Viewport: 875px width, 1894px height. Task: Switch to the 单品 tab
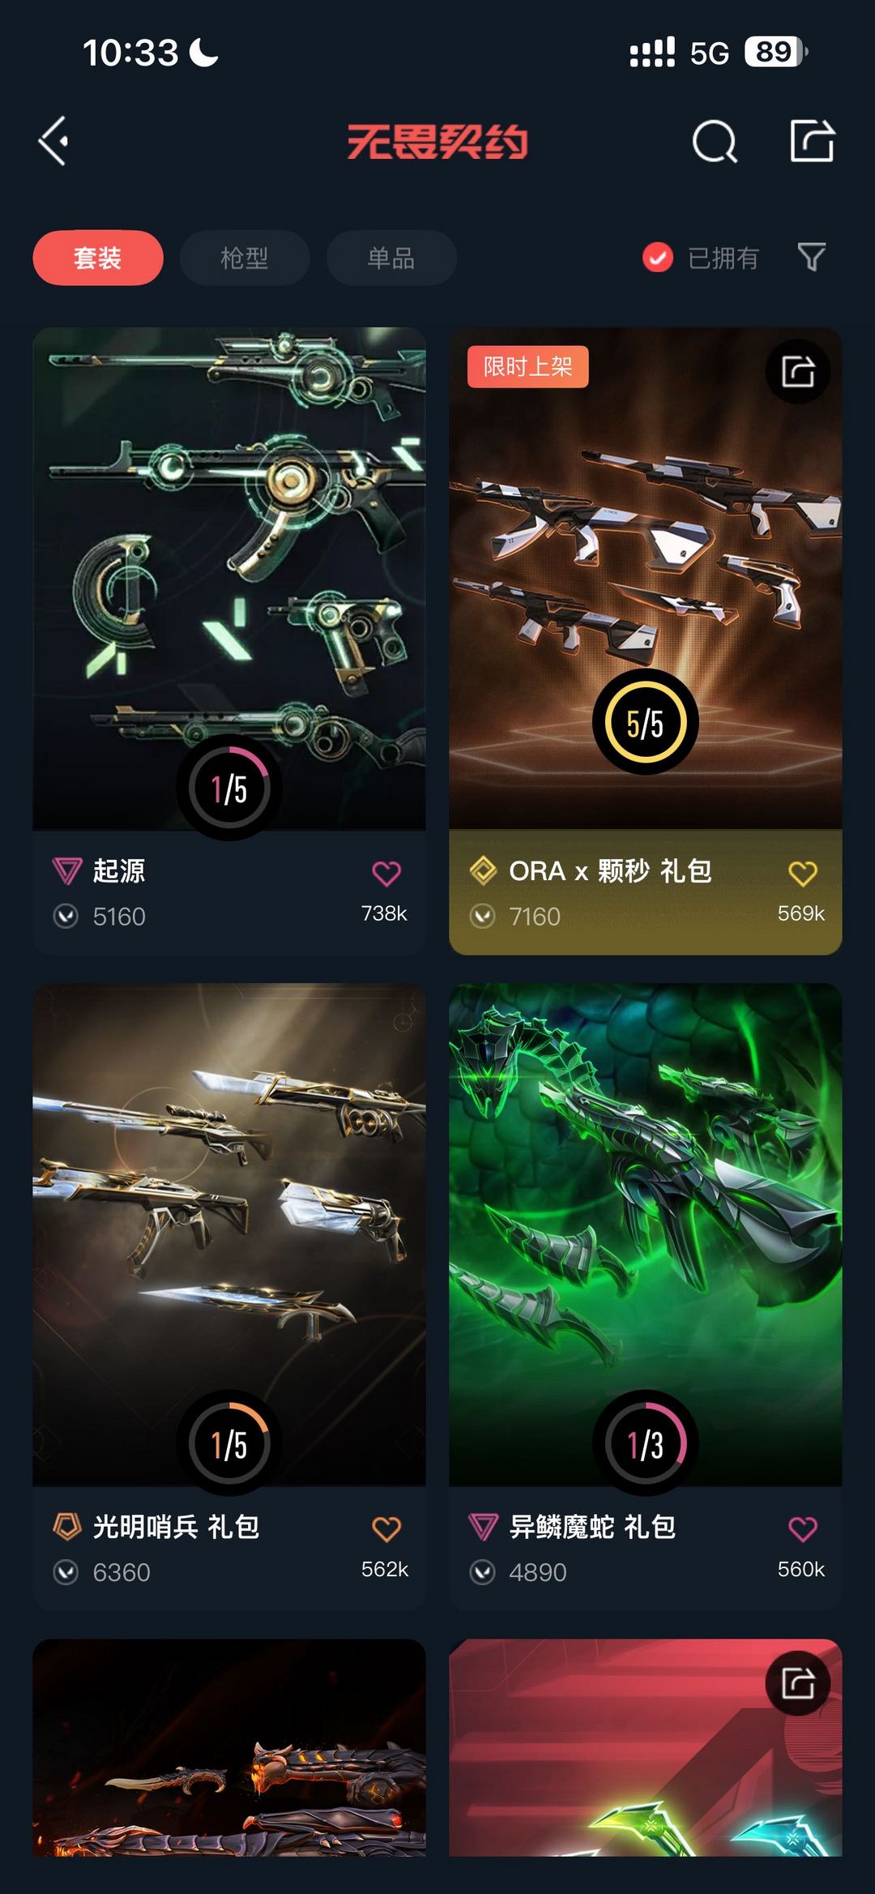tap(391, 258)
